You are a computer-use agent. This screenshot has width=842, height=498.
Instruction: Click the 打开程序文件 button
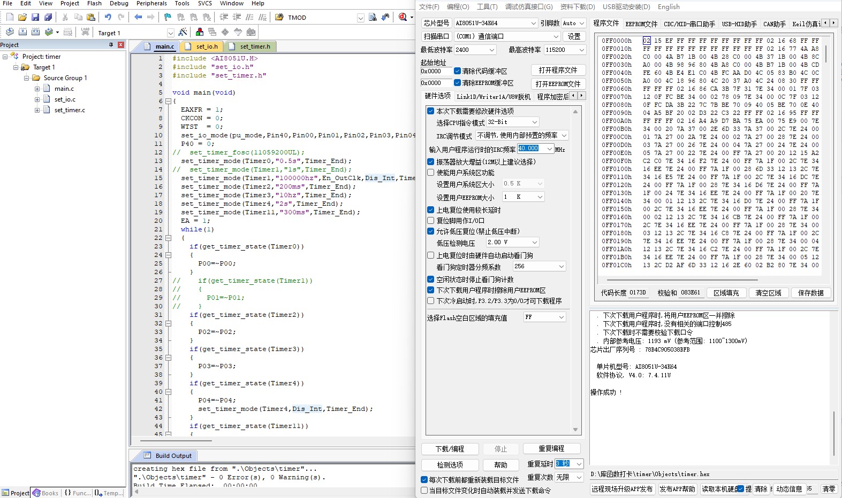coord(558,70)
